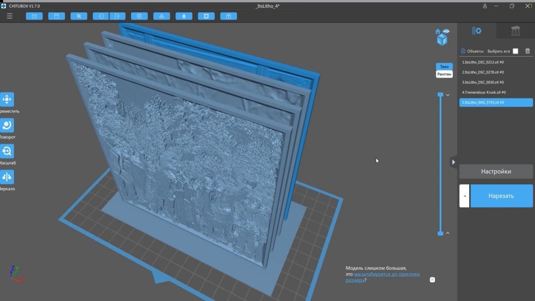Select the Scale (Масштаб) tool
Screen dimensions: 535x301
(7, 151)
